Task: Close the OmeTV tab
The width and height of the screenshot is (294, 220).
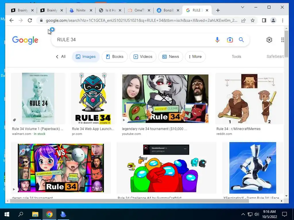Action: [x=149, y=10]
